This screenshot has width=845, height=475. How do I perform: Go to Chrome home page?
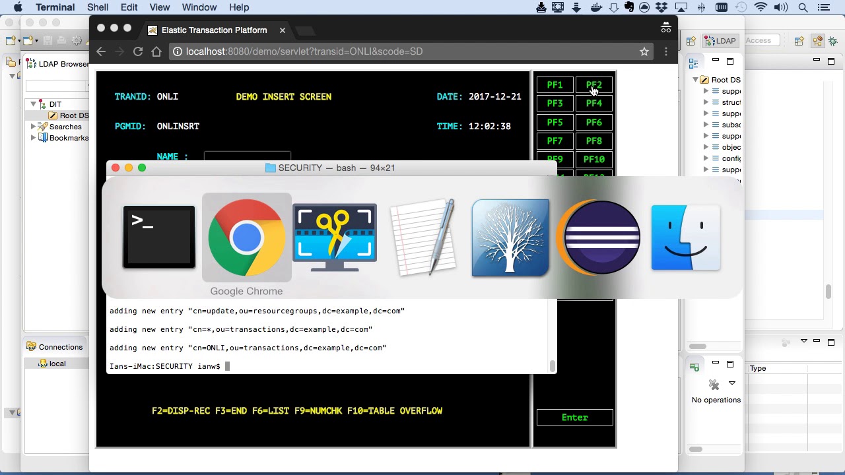pyautogui.click(x=156, y=51)
